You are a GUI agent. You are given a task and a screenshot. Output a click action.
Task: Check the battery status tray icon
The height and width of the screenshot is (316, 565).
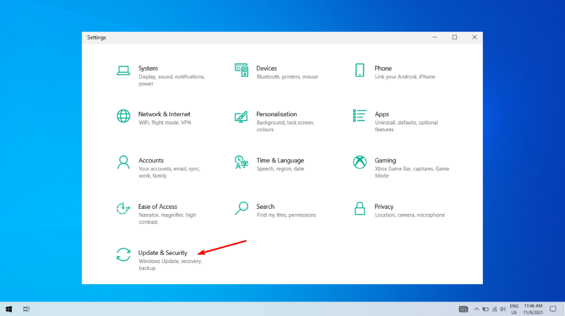point(485,309)
